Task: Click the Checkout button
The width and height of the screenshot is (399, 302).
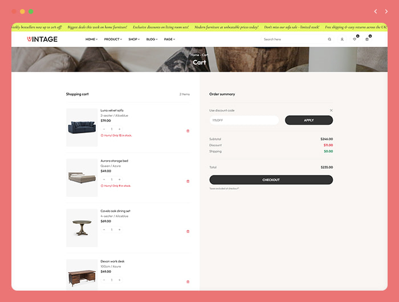Action: (271, 180)
